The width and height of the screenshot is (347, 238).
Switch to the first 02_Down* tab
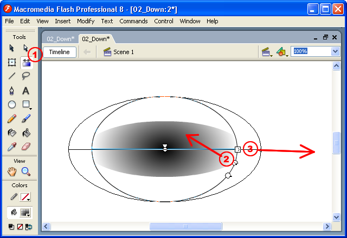pyautogui.click(x=60, y=38)
